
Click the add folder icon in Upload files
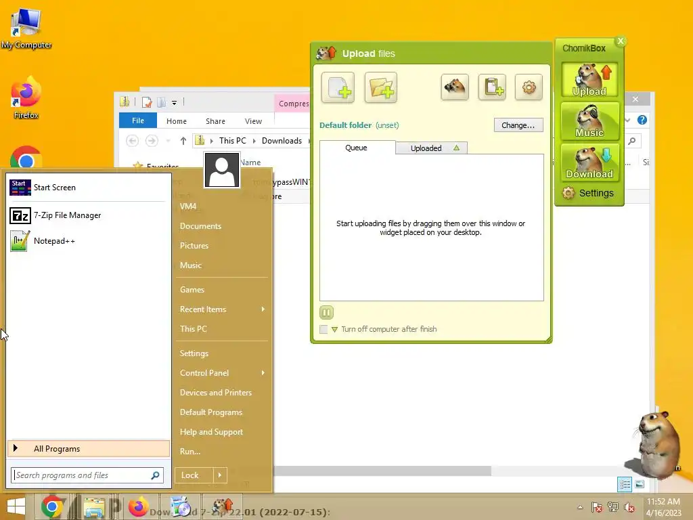(381, 87)
